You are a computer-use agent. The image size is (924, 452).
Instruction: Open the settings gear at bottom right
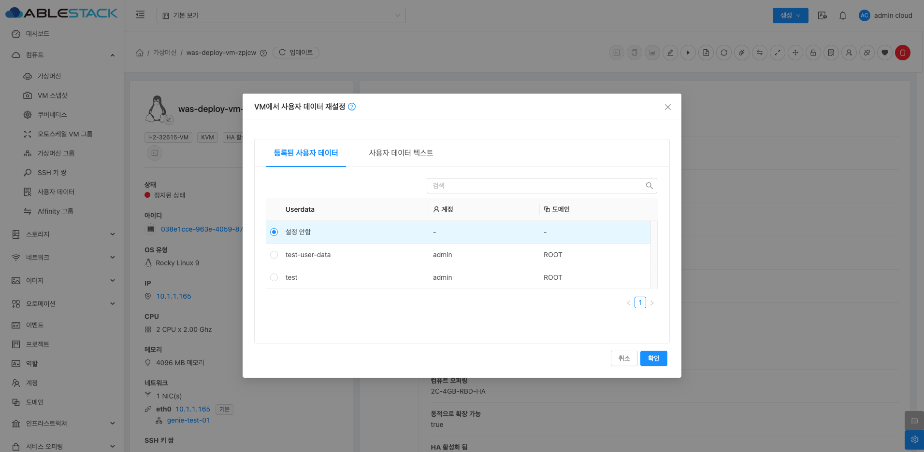click(x=914, y=439)
